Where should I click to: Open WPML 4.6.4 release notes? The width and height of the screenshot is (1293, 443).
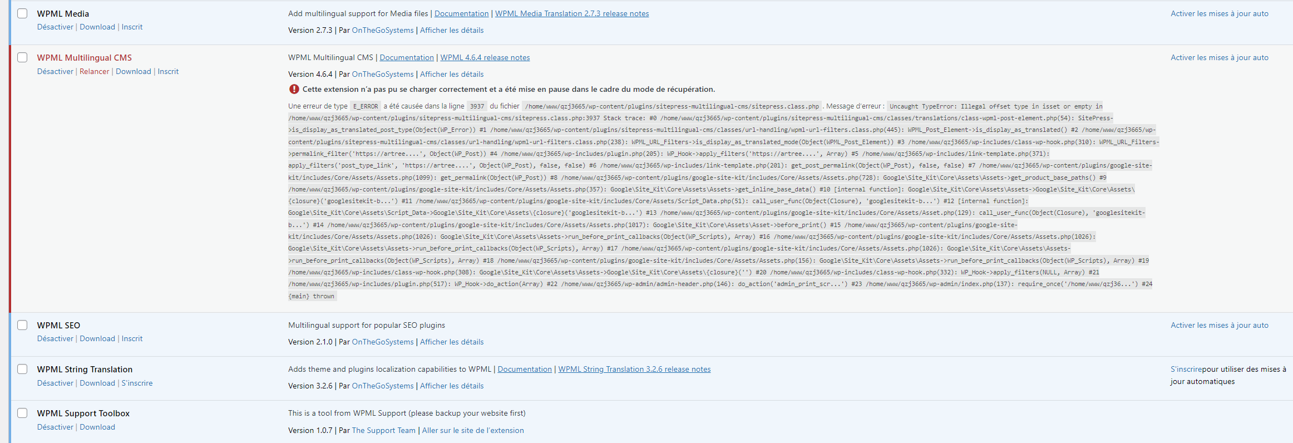(x=485, y=57)
